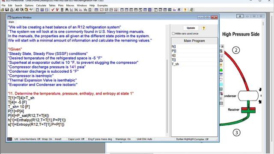Click the bar chart plot window toolbar icon
This screenshot has height=154, width=274.
174,10
